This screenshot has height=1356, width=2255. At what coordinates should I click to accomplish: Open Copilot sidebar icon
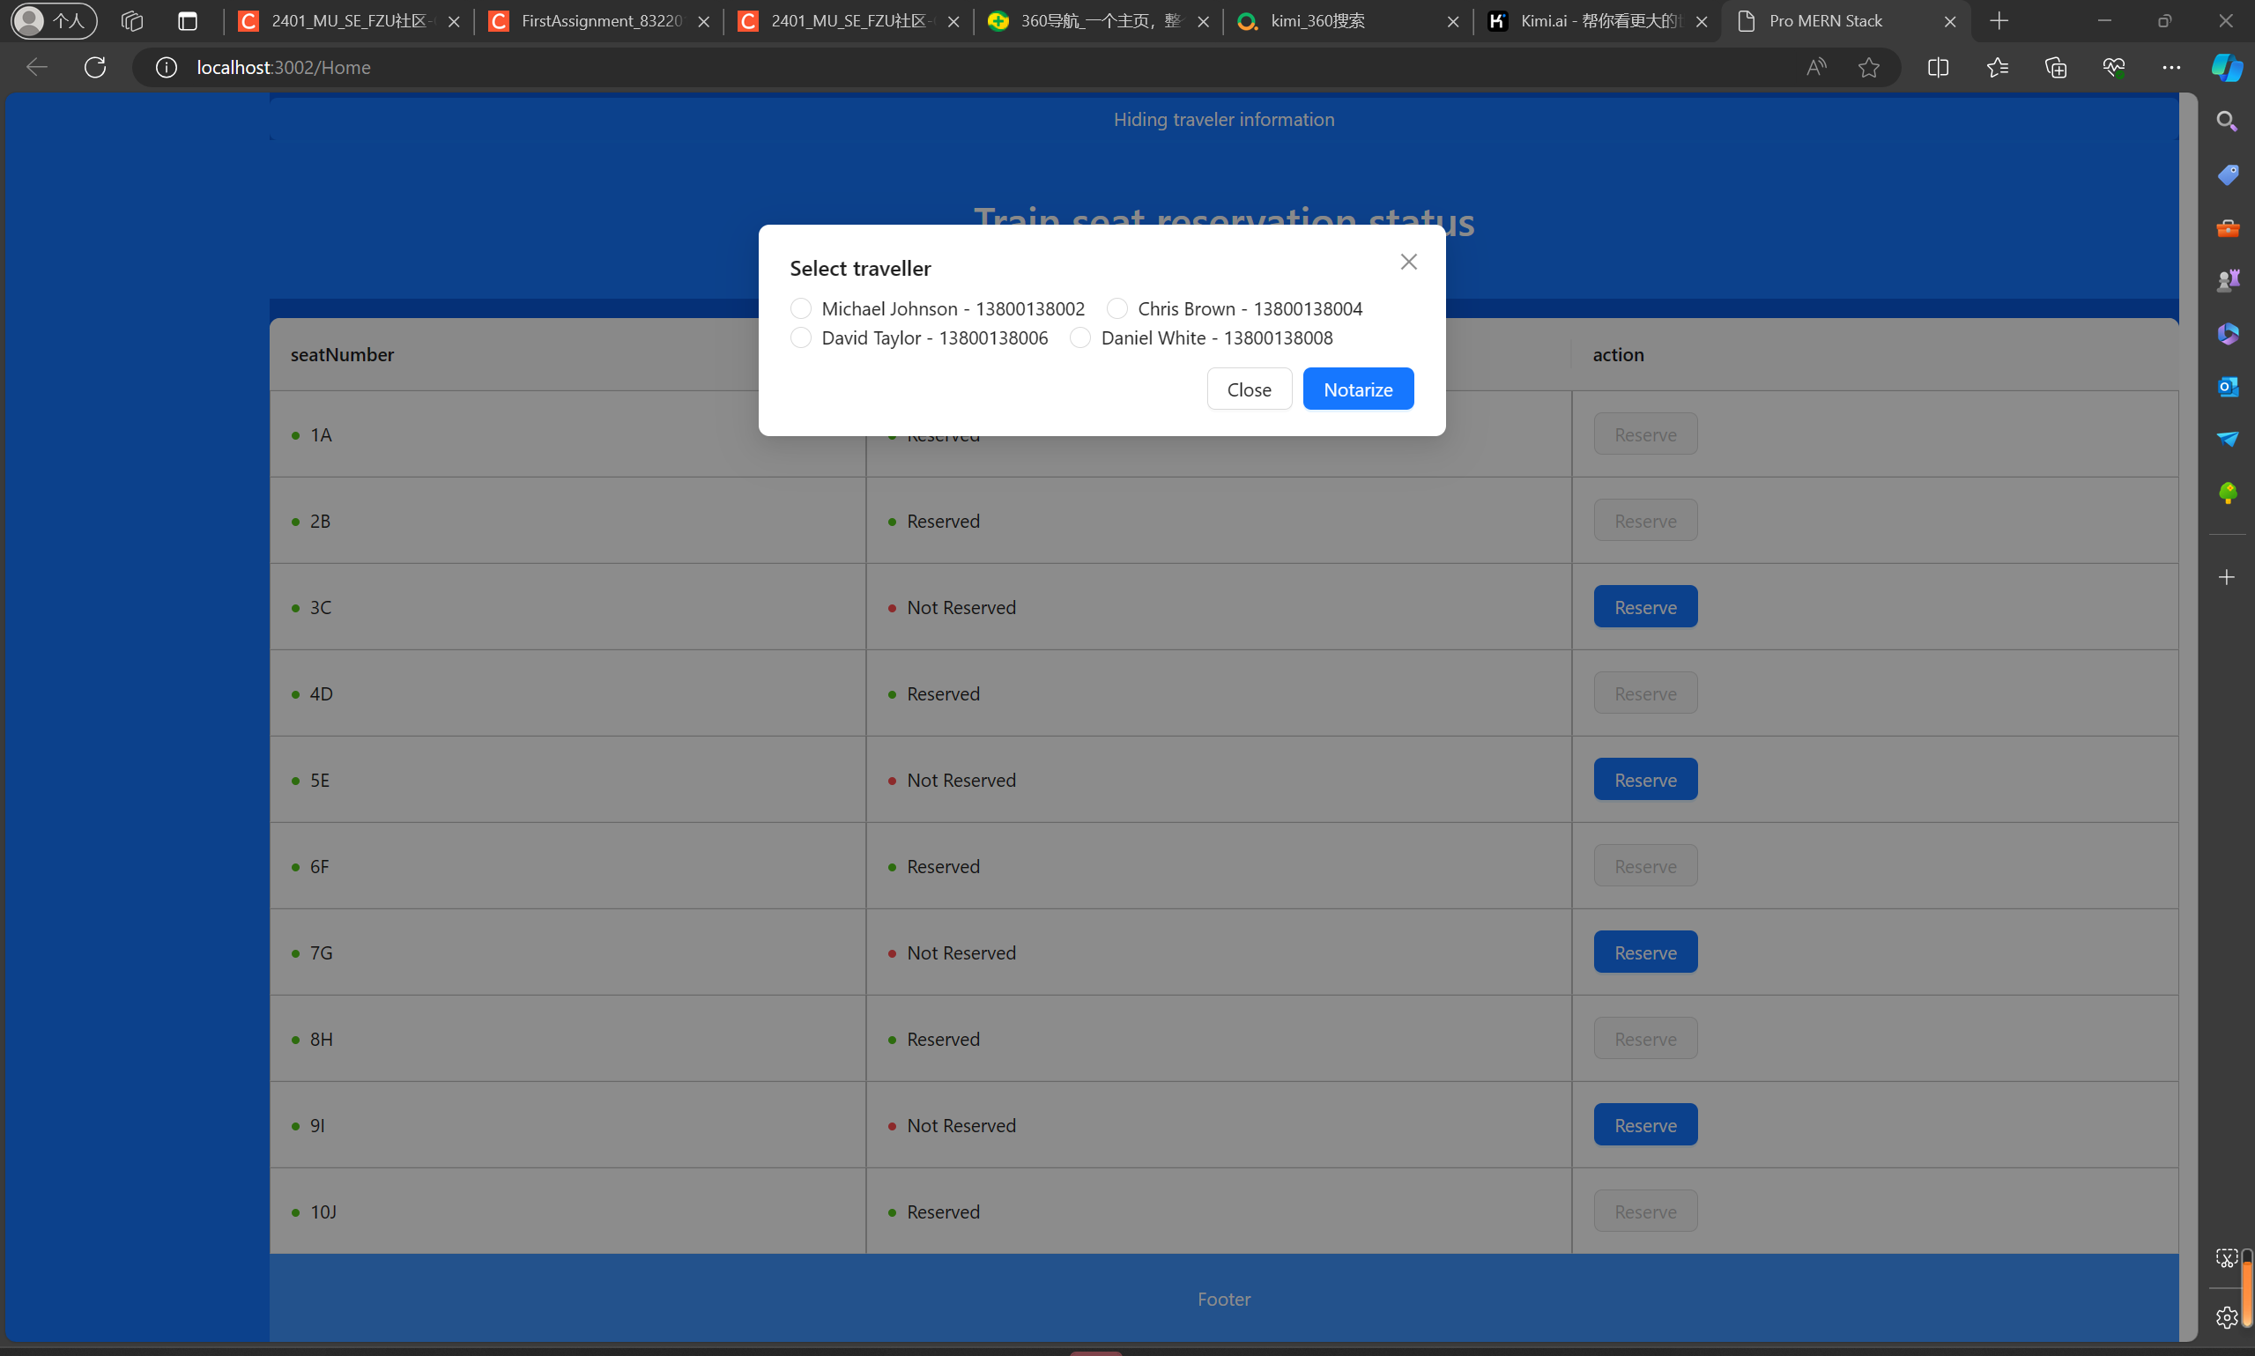(x=2226, y=68)
